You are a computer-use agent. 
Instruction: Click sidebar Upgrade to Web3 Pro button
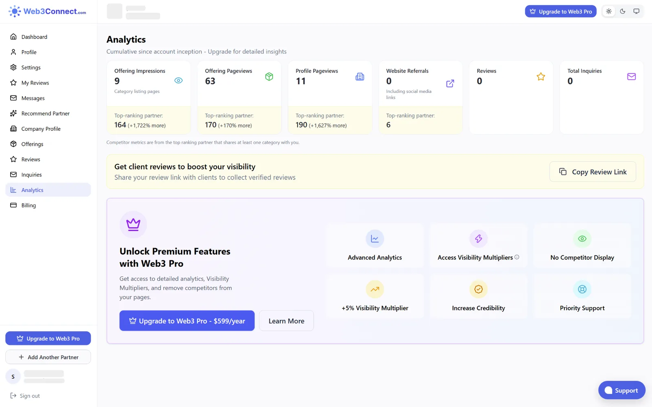(48, 338)
